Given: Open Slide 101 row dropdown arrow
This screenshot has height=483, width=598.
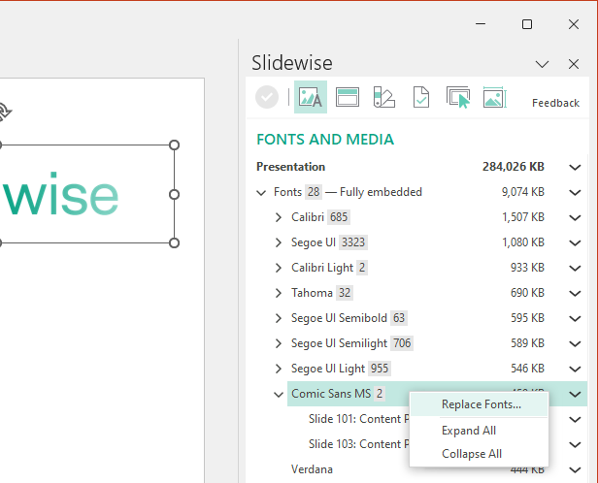Looking at the screenshot, I should pyautogui.click(x=575, y=419).
